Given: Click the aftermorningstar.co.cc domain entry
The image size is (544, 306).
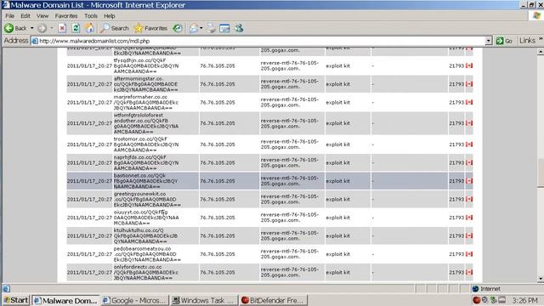Looking at the screenshot, I should tap(145, 84).
